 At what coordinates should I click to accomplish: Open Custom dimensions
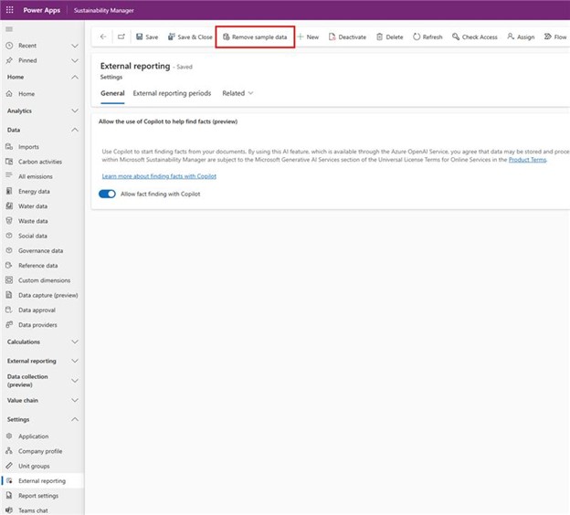point(43,280)
